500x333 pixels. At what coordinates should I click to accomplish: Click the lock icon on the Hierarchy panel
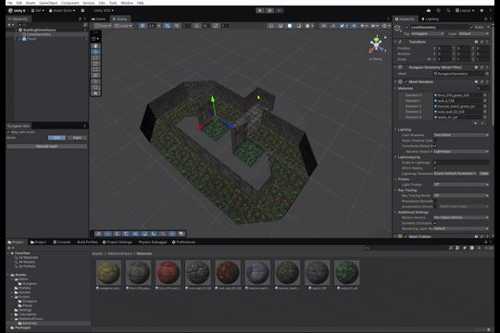tap(80, 18)
